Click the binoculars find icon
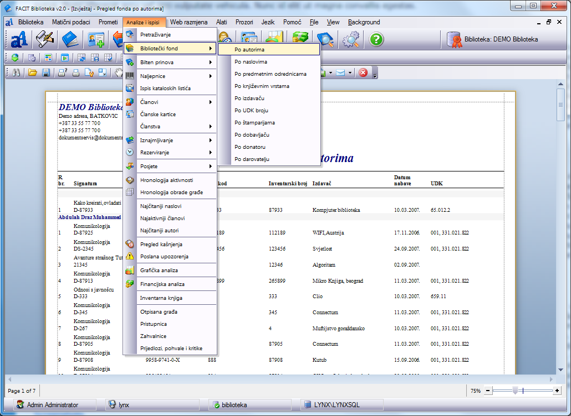 (x=16, y=72)
